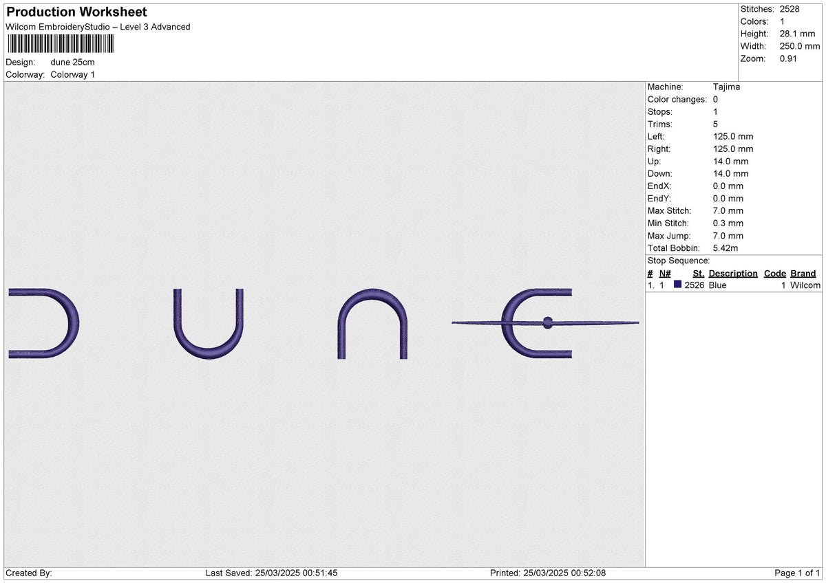Viewport: 826px width, 583px height.
Task: Click the "Color changes:" label
Action: pos(677,99)
